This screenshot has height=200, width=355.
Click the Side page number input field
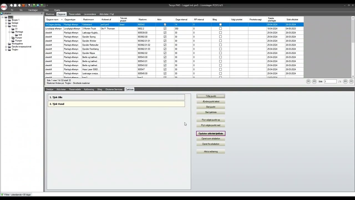pos(330,81)
